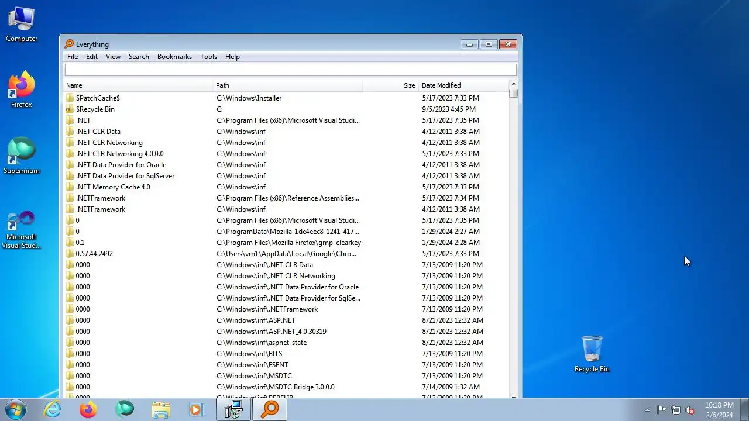Open Windows Explorer from the taskbar
This screenshot has width=749, height=421.
tap(160, 409)
